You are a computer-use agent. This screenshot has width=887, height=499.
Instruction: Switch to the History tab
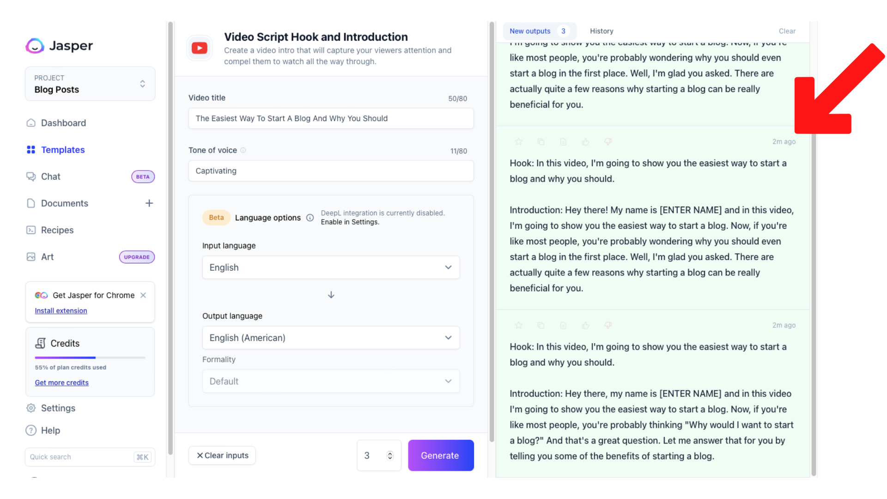[601, 31]
